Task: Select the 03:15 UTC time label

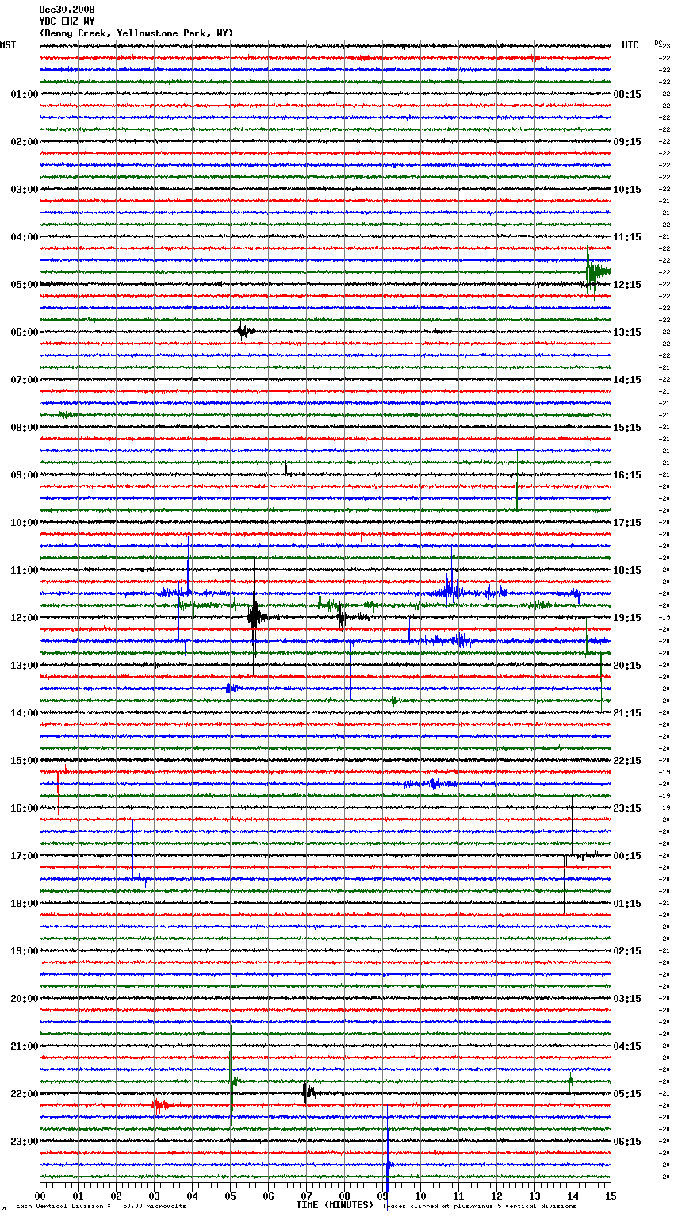Action: tap(627, 999)
